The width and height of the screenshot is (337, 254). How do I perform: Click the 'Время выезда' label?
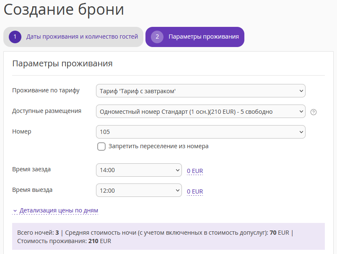point(32,190)
